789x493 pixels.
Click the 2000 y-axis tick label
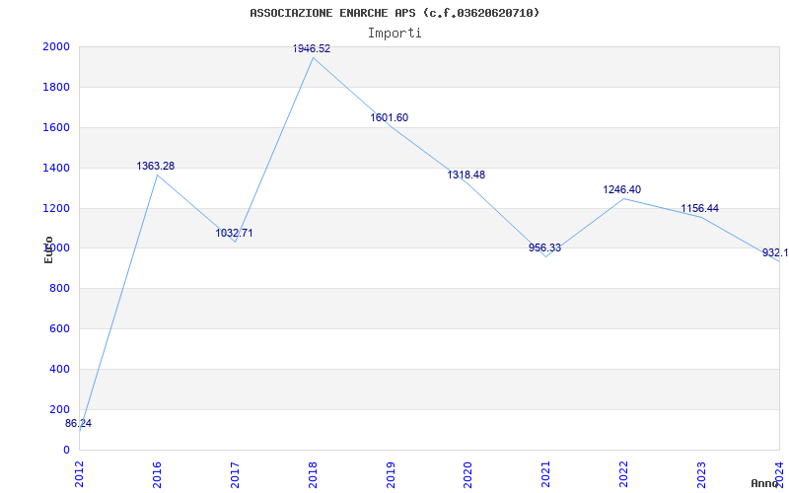pyautogui.click(x=56, y=46)
